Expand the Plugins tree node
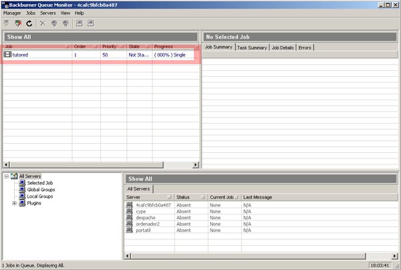Viewport: 401px width, 270px height. click(x=15, y=203)
